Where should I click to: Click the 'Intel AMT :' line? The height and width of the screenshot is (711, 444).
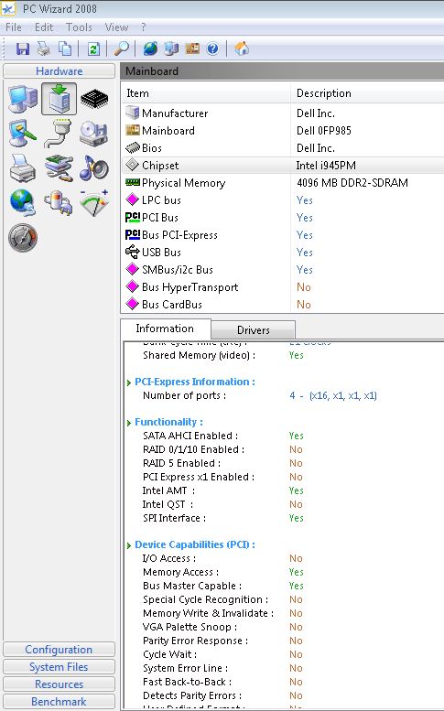[168, 490]
